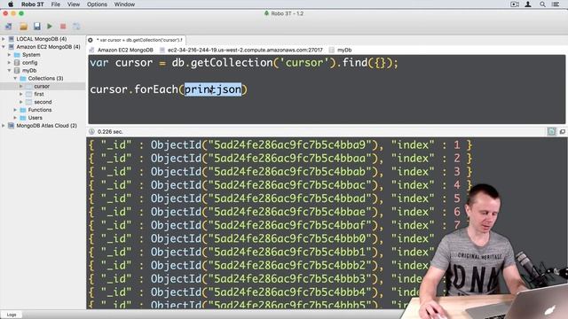Viewport: 568px width, 319px height.
Task: Expand MongoDB Atlas Cloud (2) connection
Action: point(4,126)
